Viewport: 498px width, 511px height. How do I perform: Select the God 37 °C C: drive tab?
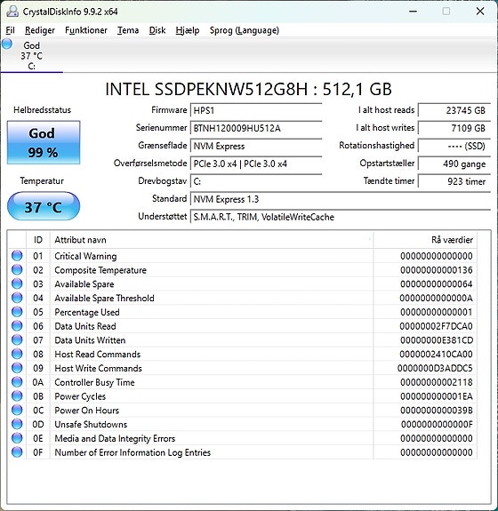[32, 55]
